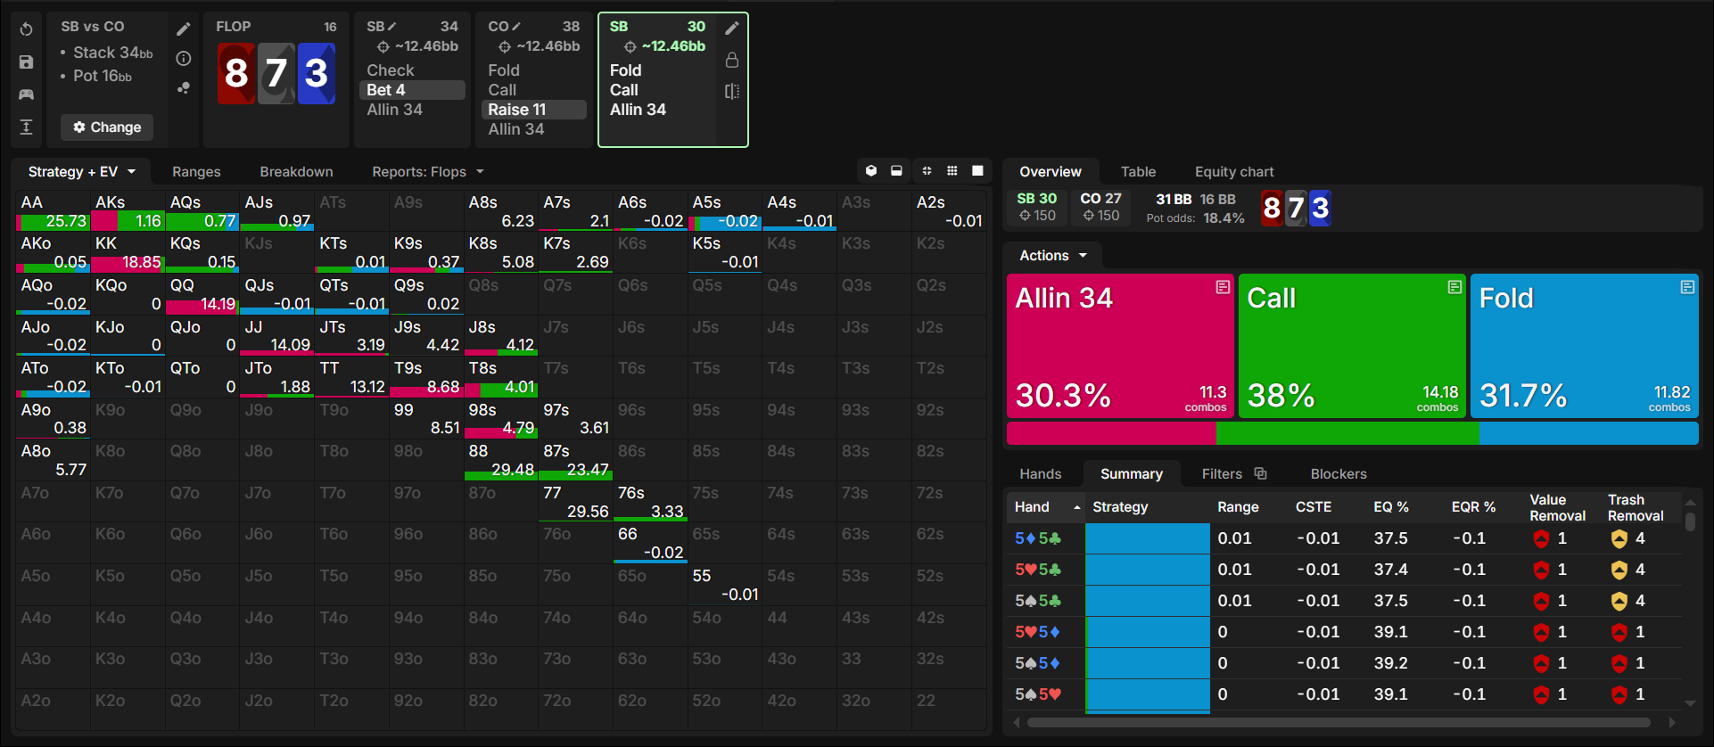Expand the Reports: Flops dropdown
1714x747 pixels.
[x=428, y=172]
